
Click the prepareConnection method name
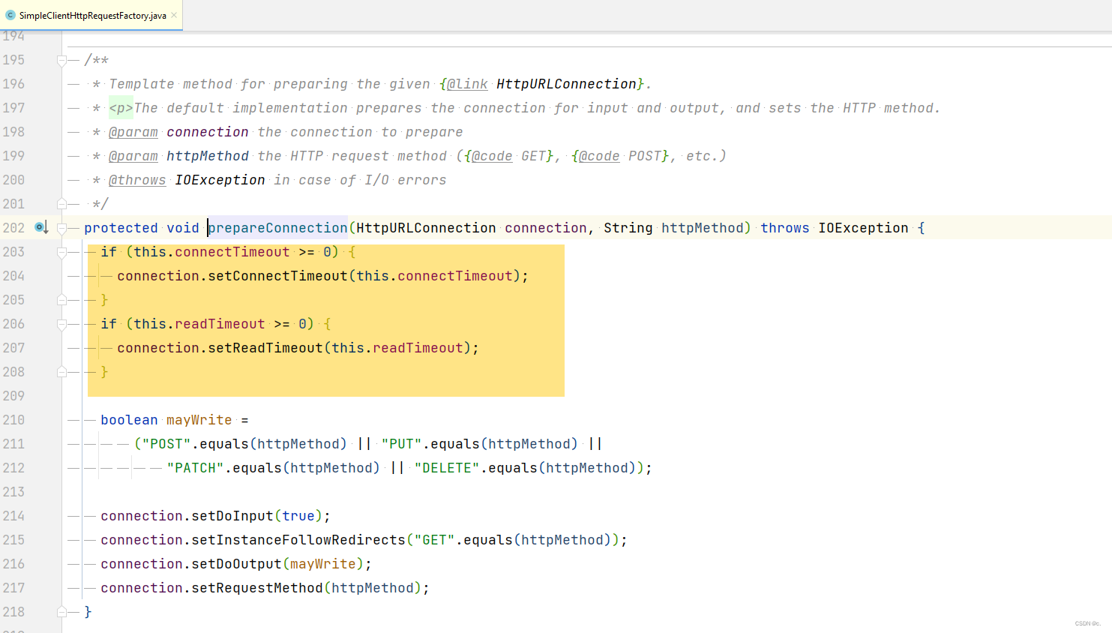click(x=277, y=228)
